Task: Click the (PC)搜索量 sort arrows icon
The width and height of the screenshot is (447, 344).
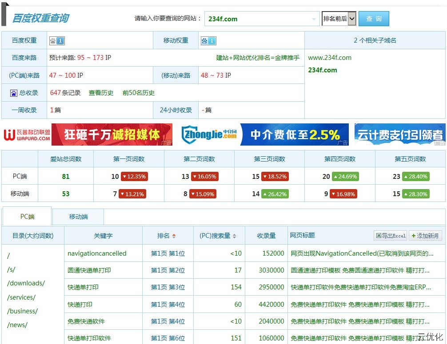Action: click(x=234, y=236)
